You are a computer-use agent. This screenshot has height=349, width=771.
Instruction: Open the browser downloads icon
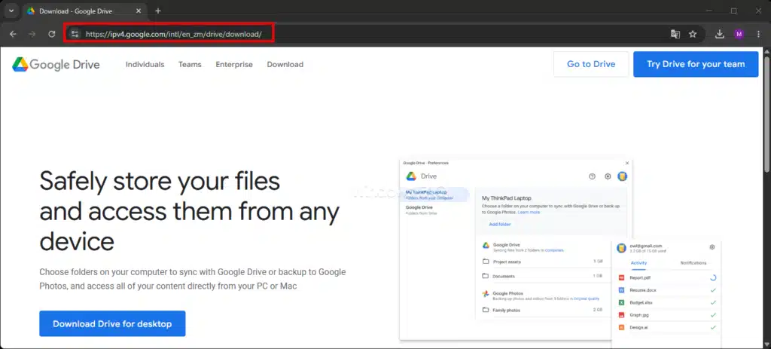(719, 34)
